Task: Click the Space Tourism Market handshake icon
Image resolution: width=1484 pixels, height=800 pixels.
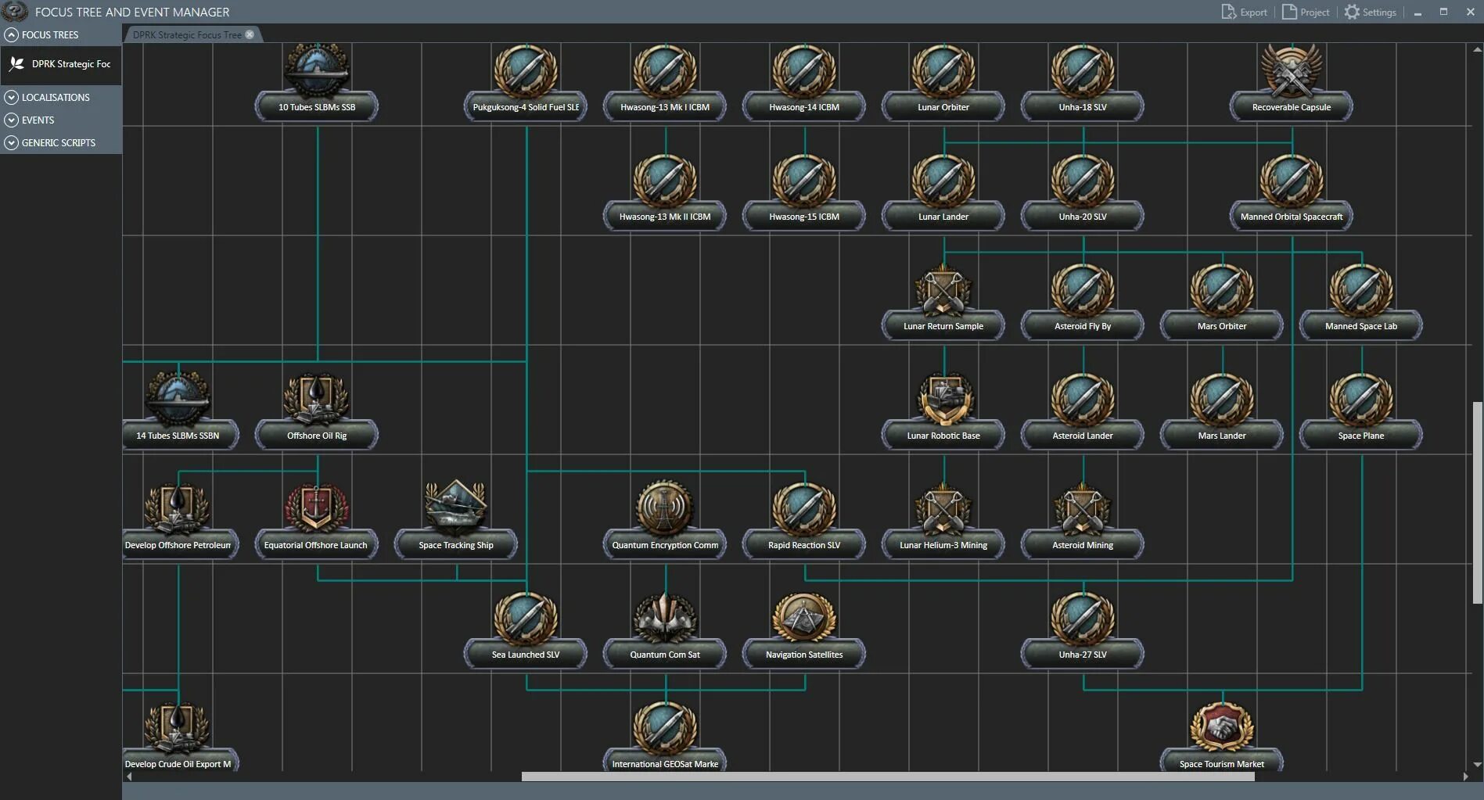Action: pyautogui.click(x=1222, y=727)
